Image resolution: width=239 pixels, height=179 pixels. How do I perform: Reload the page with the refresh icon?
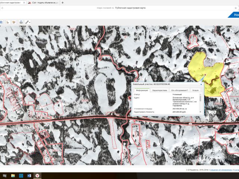pyautogui.click(x=2, y=8)
